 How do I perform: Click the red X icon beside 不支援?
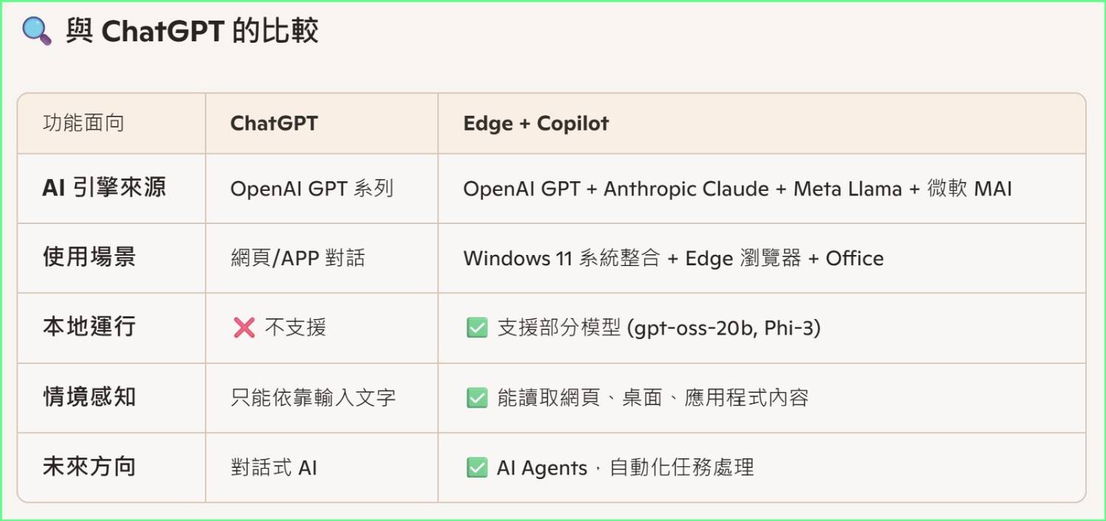pyautogui.click(x=244, y=328)
